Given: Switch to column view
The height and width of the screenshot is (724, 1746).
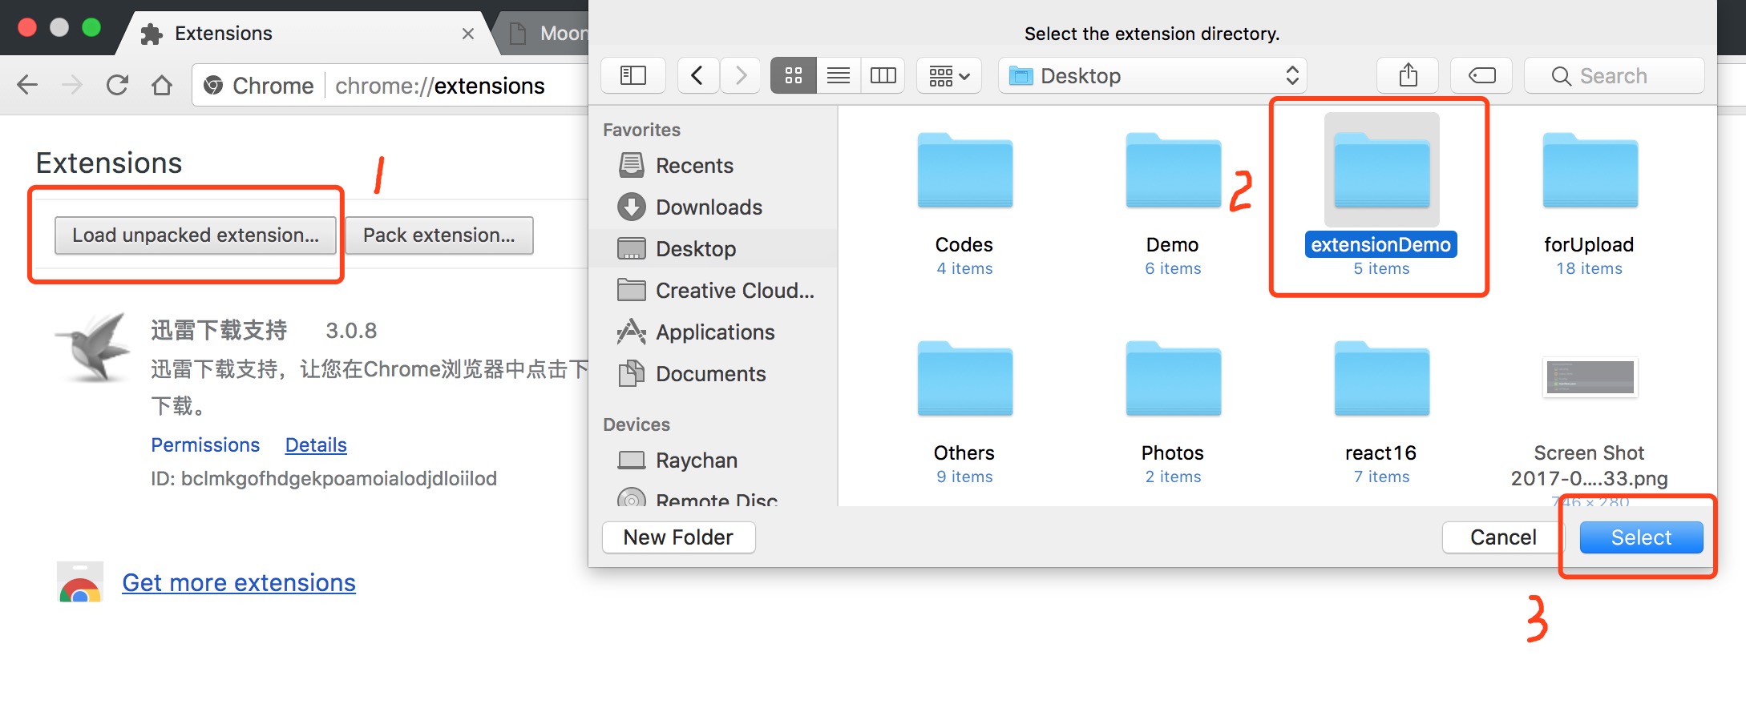Looking at the screenshot, I should 883,75.
